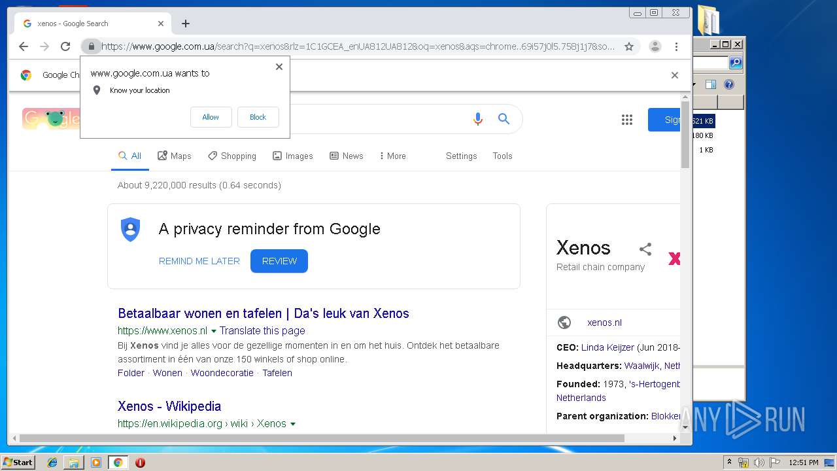The width and height of the screenshot is (837, 471).
Task: Click the help icon in the background window
Action: pos(729,84)
